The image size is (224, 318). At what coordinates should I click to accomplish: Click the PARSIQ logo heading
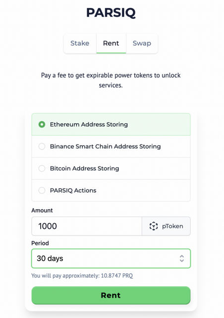(x=111, y=12)
